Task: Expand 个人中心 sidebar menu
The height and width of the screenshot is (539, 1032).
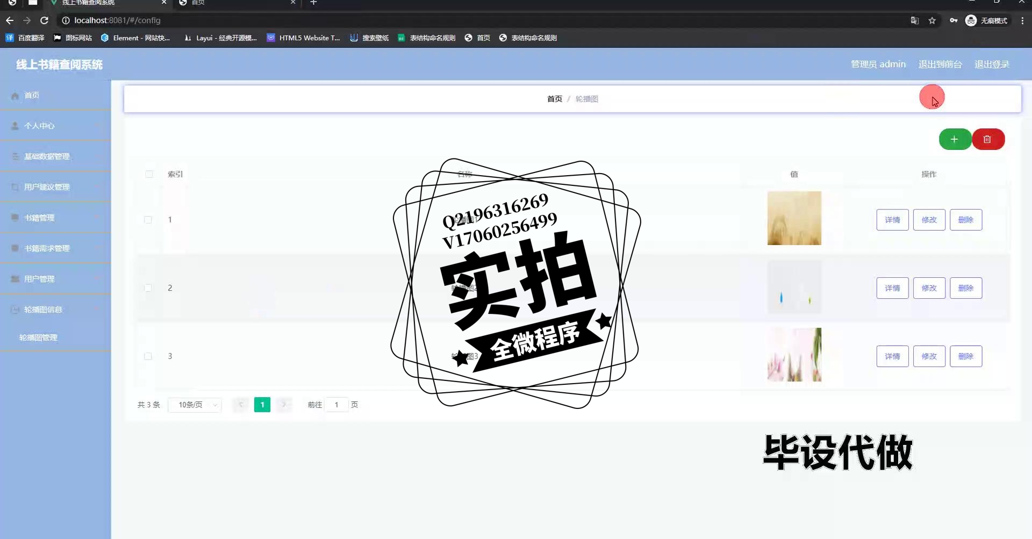Action: coord(55,126)
